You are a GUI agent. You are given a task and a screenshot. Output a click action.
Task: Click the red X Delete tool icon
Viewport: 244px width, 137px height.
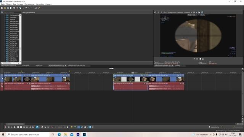point(52,127)
